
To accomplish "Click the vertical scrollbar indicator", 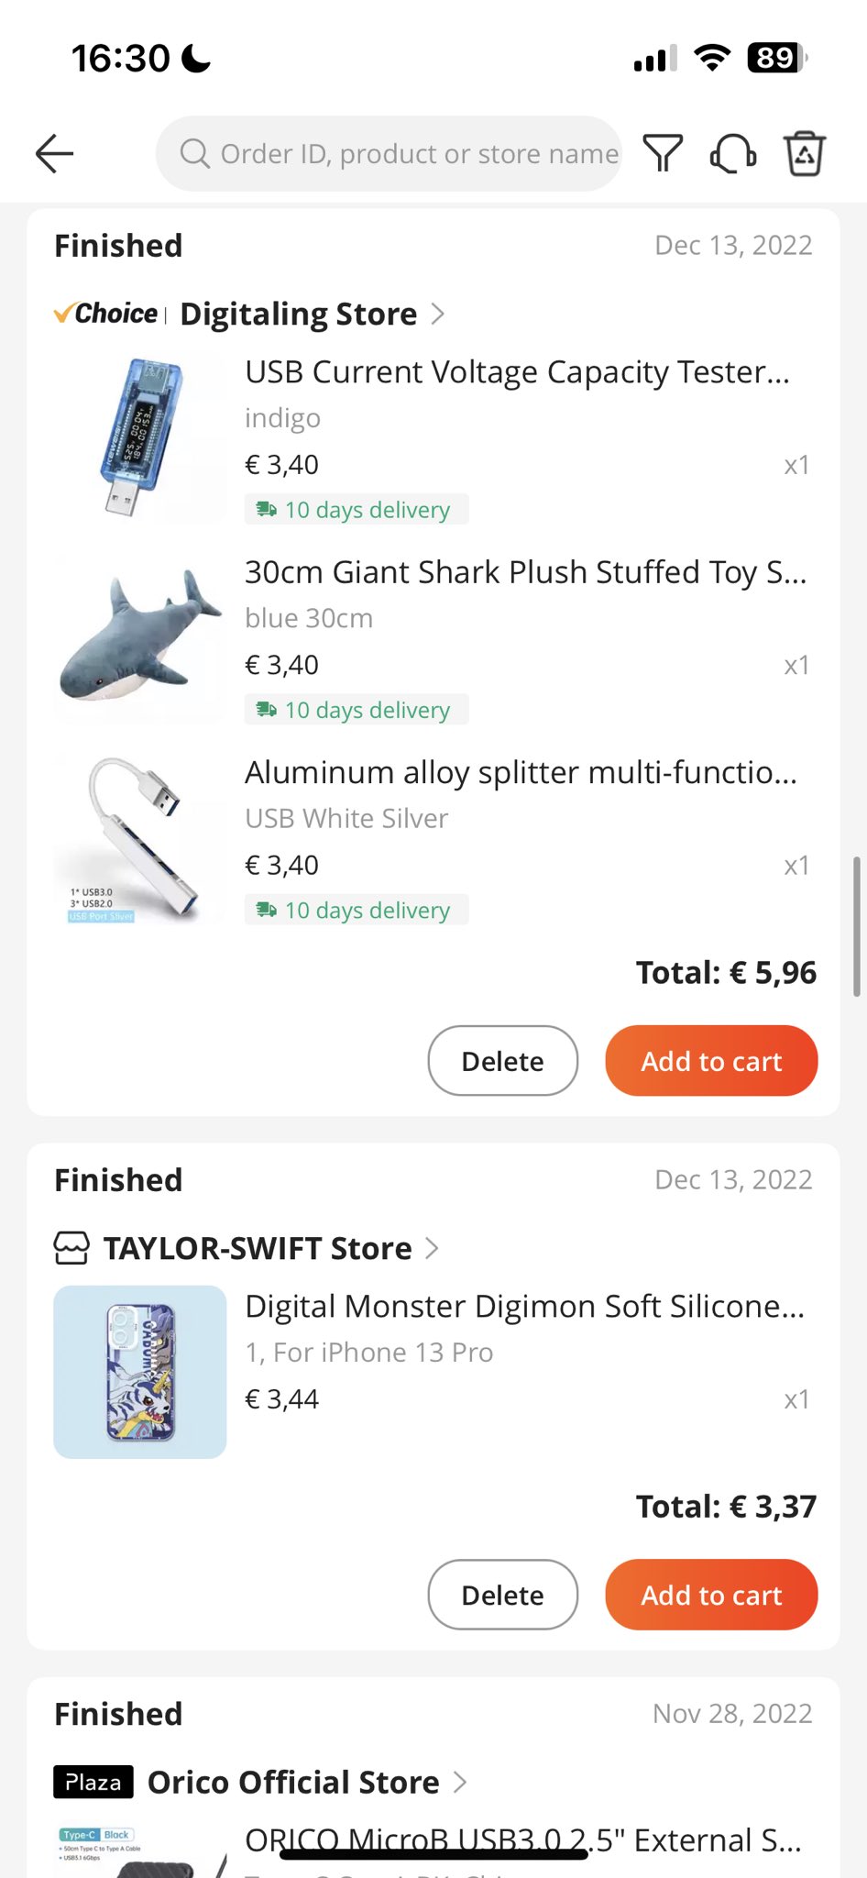I will tap(856, 926).
